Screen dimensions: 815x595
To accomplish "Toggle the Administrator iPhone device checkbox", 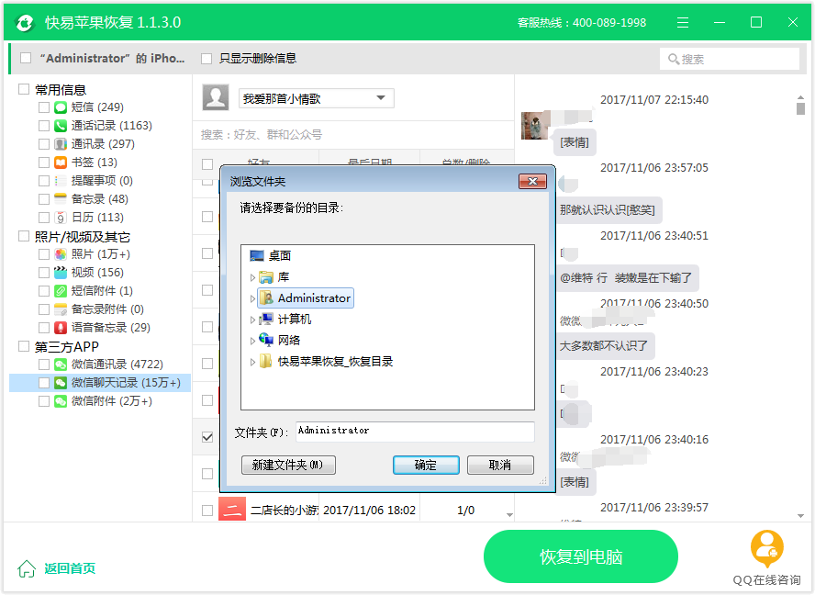I will pos(26,58).
